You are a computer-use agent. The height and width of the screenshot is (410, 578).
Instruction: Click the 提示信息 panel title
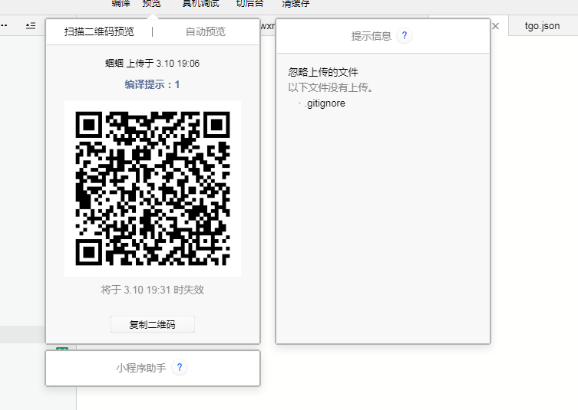[372, 36]
